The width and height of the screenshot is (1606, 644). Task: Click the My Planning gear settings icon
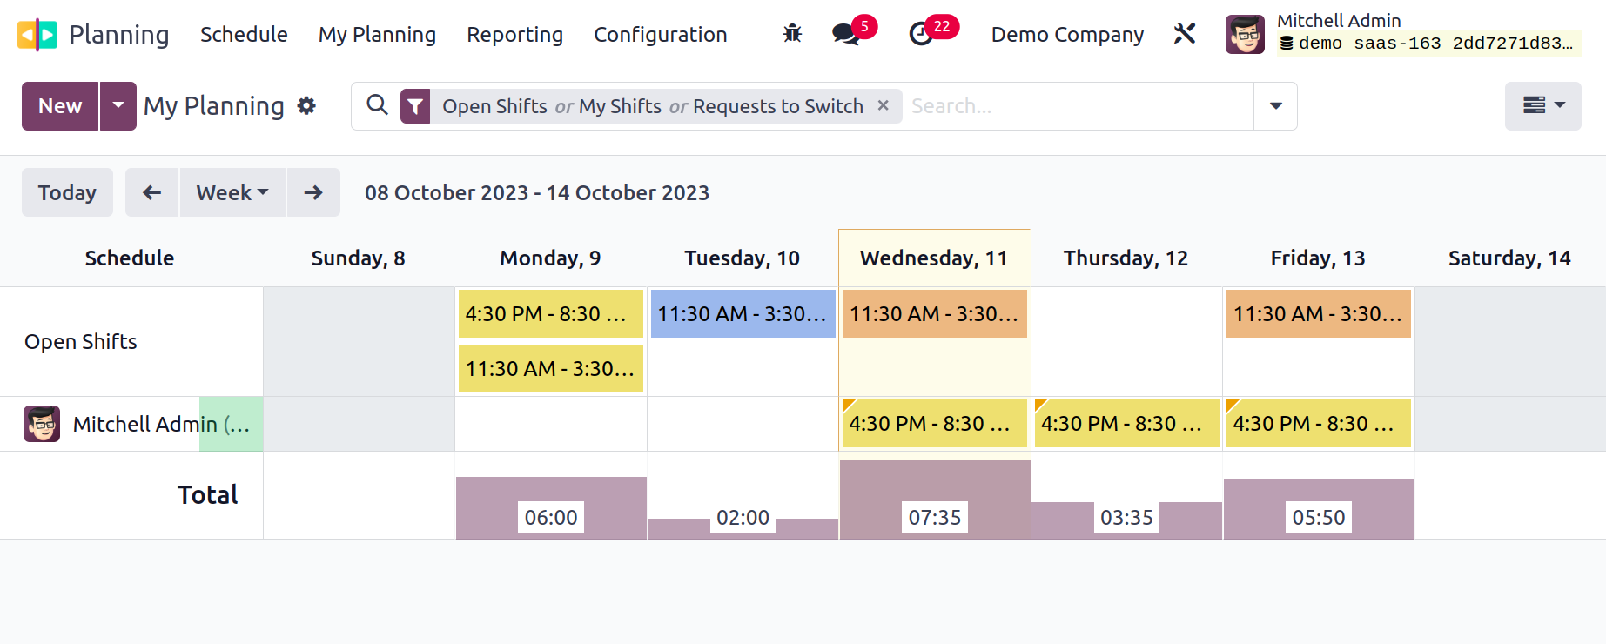[306, 106]
